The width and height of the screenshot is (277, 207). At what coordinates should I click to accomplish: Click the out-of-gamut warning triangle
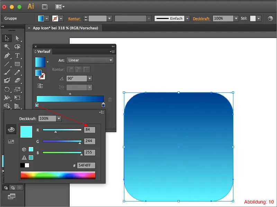tap(24, 157)
